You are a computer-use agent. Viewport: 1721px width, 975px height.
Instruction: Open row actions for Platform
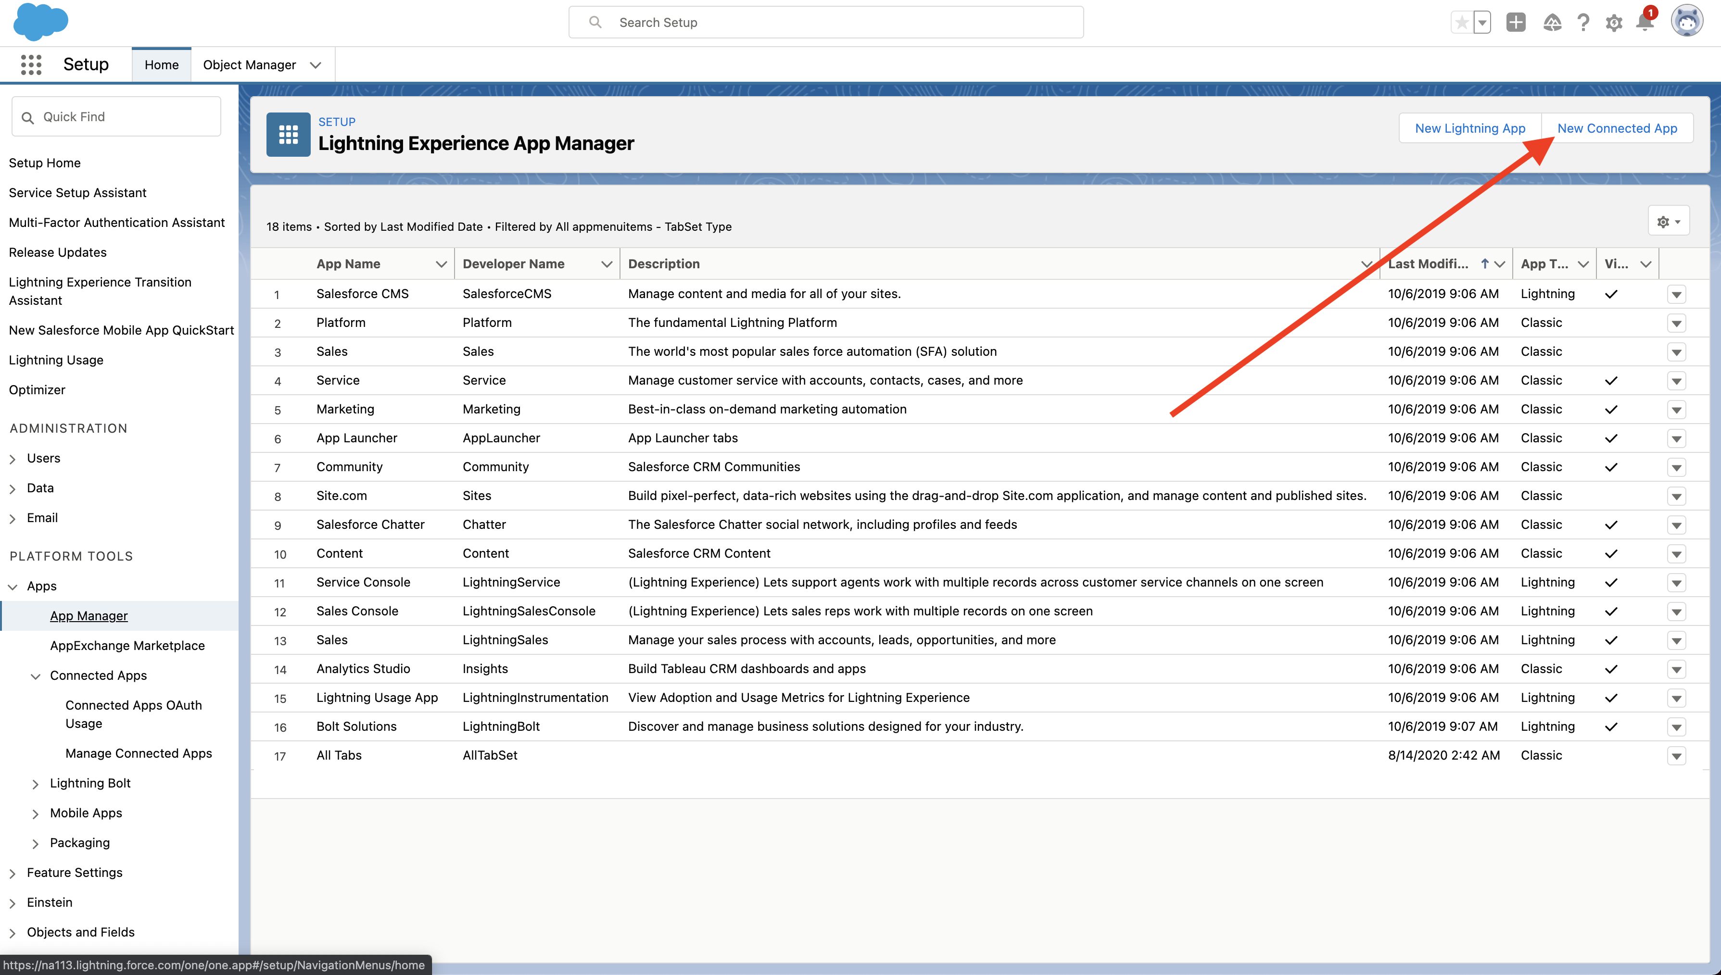[1676, 323]
